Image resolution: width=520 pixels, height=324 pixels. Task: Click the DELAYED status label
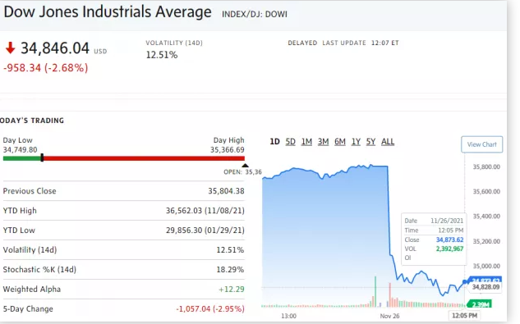point(302,43)
